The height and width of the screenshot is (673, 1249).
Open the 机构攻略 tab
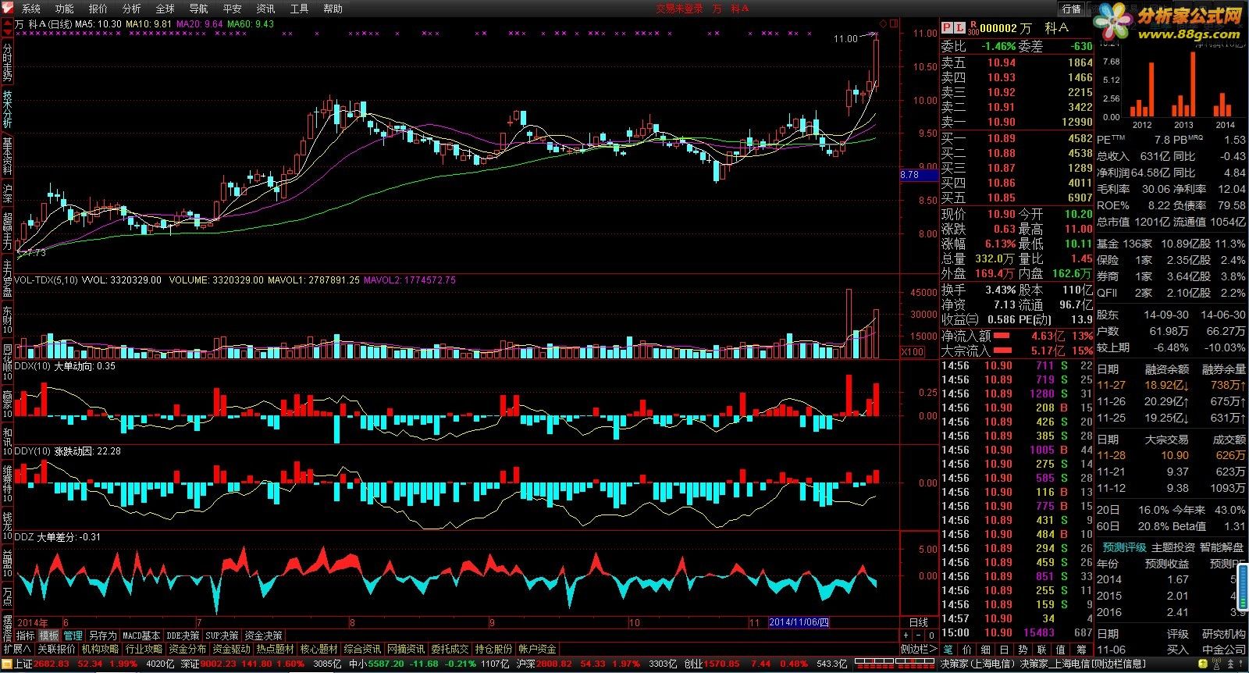point(101,650)
